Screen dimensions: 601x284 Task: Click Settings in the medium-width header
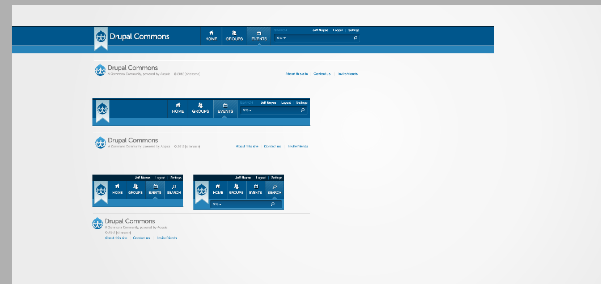tap(302, 103)
